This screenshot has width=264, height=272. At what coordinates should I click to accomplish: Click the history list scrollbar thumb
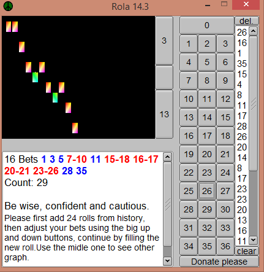pos(254,103)
